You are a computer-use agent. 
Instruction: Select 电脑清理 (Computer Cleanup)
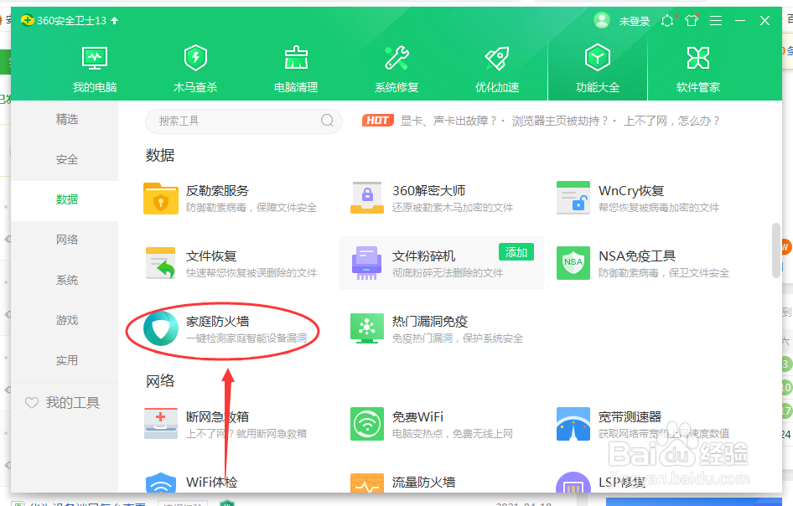(296, 65)
